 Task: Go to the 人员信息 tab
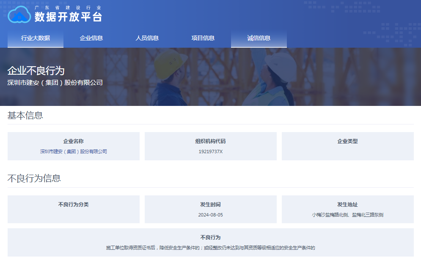pyautogui.click(x=147, y=38)
